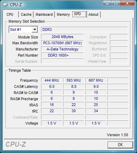
Task: Go to the Memory tab
Action: (x=63, y=14)
